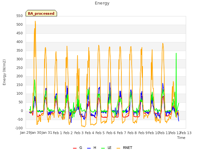Click the 150 y-axis tick label
The image size is (205, 154).
click(x=20, y=85)
